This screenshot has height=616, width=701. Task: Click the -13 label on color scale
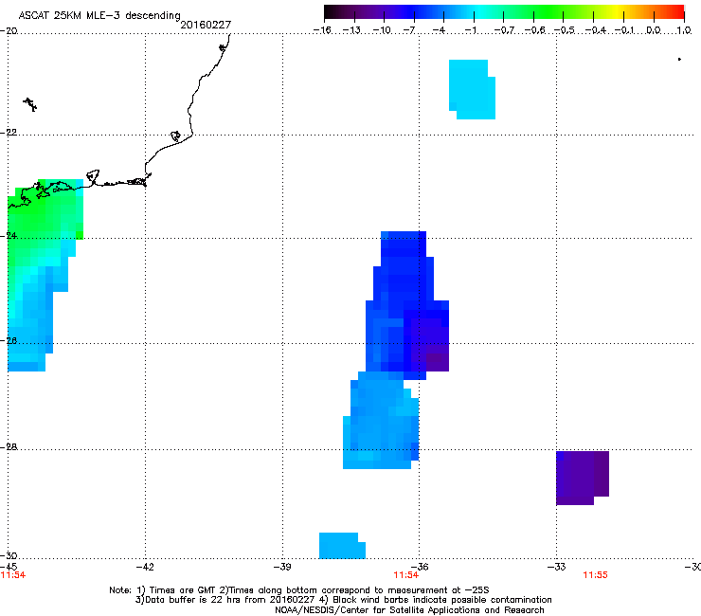pos(351,30)
